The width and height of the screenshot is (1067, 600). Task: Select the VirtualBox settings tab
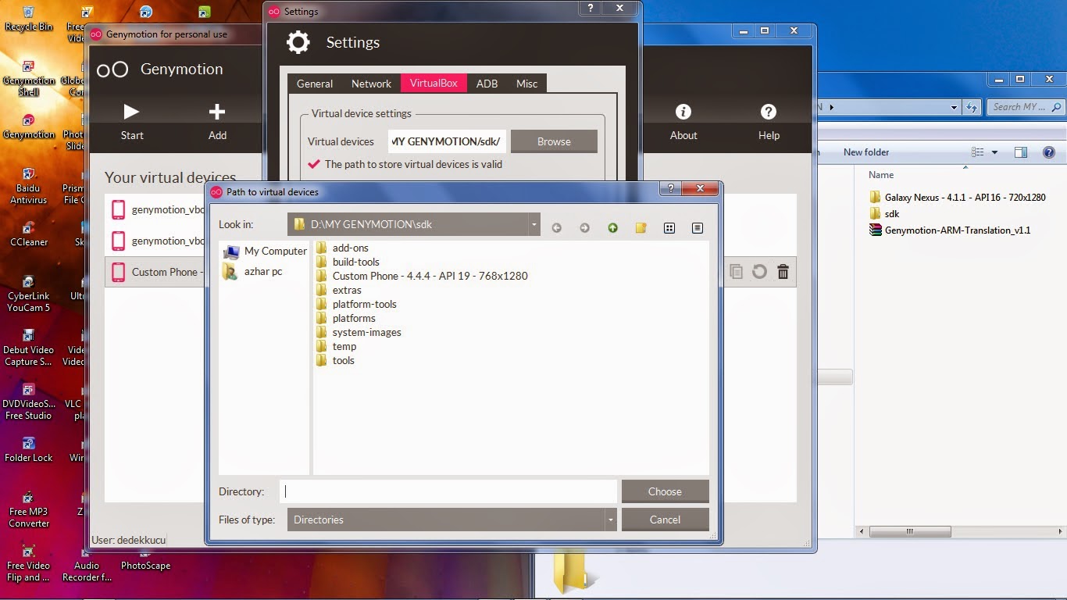[x=434, y=83]
